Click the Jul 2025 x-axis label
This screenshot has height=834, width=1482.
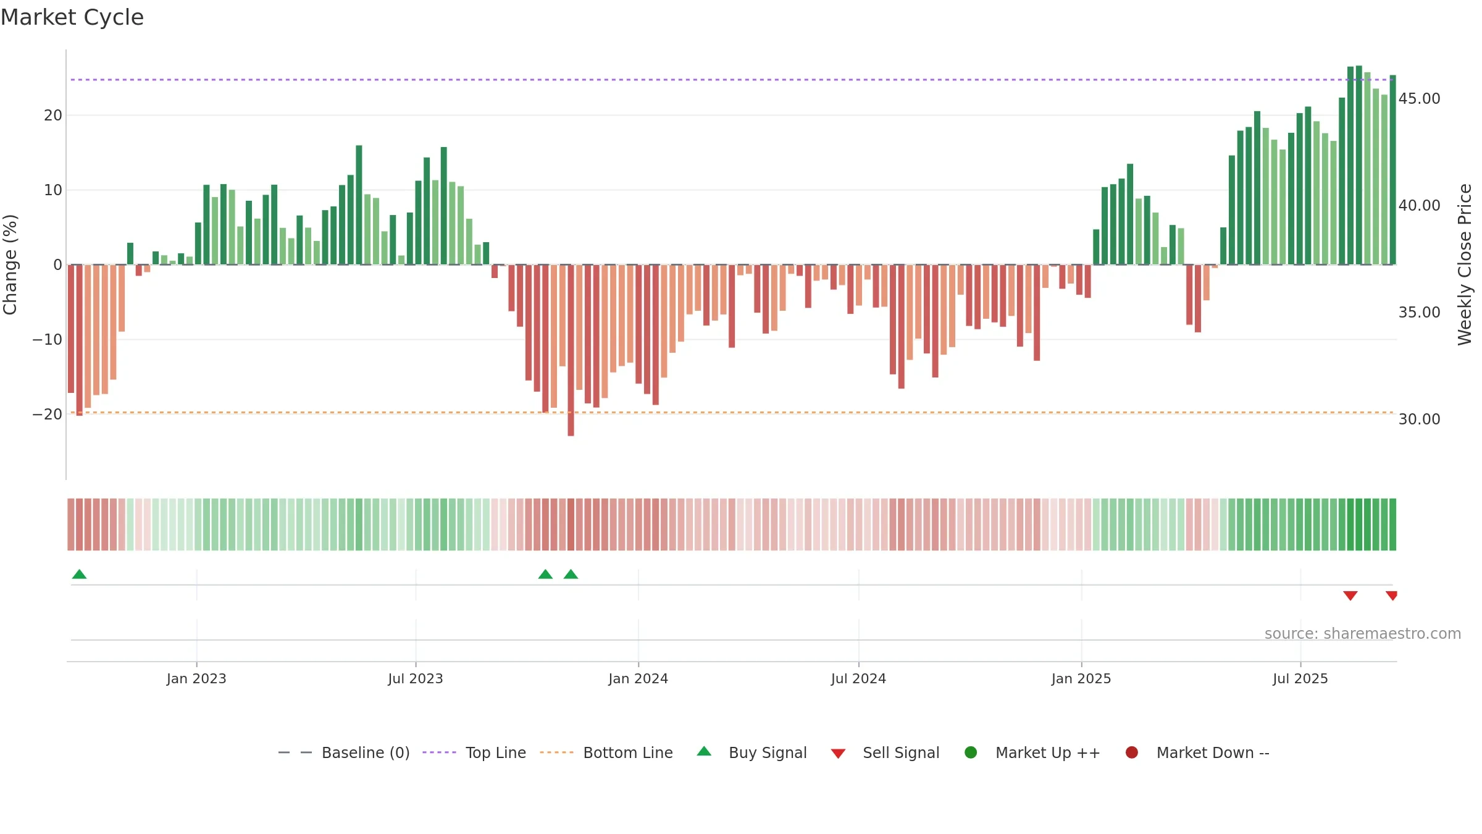tap(1300, 679)
